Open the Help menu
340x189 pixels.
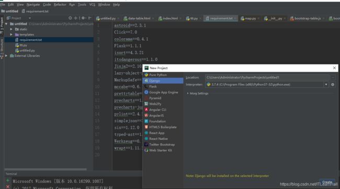[x=117, y=5]
